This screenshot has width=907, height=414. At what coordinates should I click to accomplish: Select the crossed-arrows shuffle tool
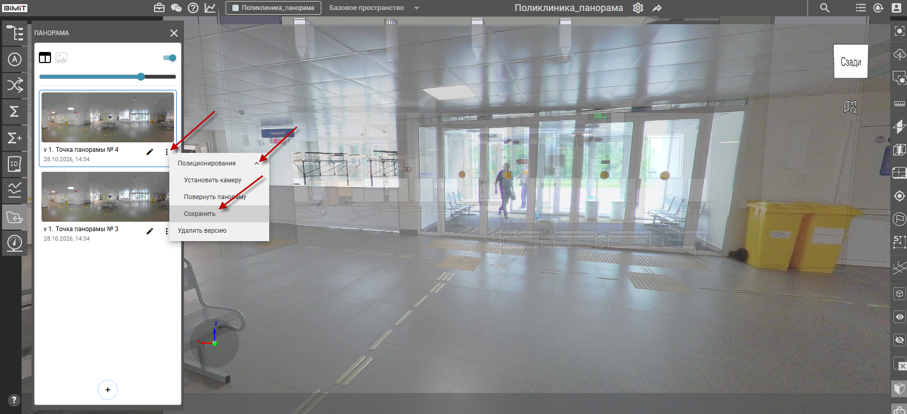[15, 85]
